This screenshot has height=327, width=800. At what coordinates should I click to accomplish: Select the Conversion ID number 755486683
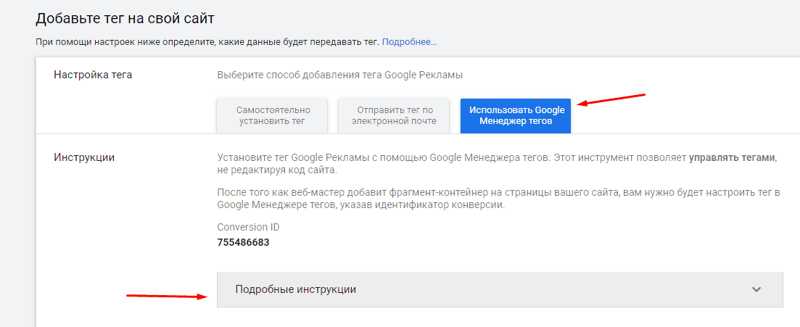tap(243, 242)
